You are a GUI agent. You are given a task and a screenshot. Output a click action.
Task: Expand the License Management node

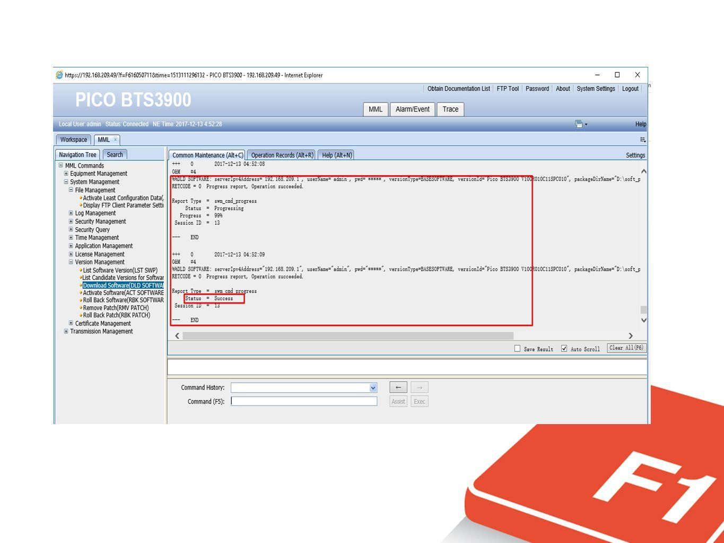71,254
